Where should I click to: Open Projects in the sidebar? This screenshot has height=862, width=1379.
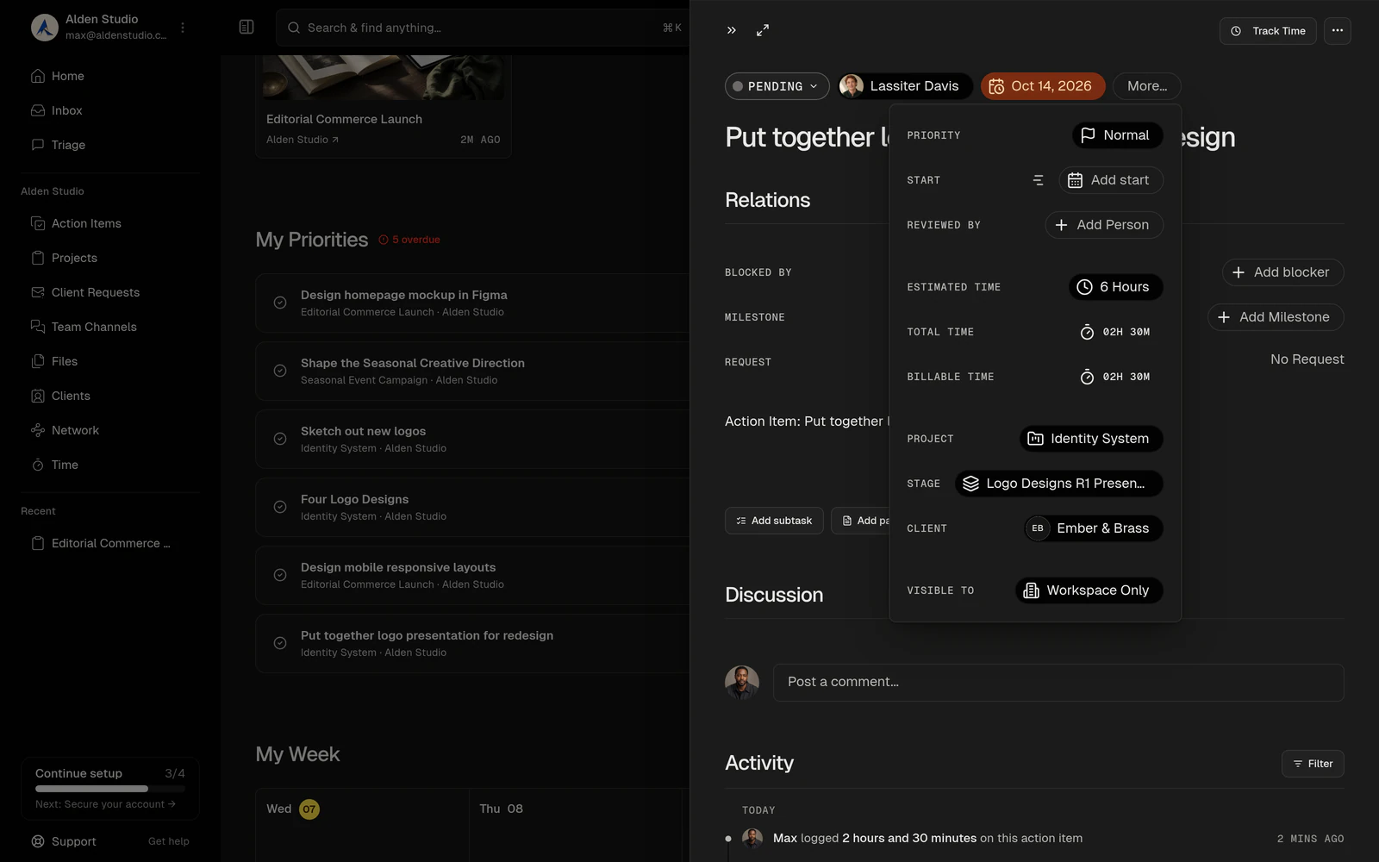point(64,258)
